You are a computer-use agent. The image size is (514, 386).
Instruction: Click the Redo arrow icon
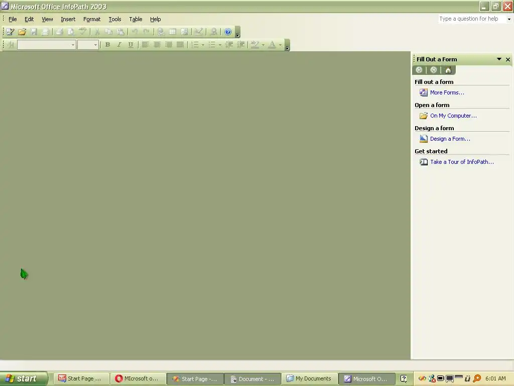click(x=146, y=32)
